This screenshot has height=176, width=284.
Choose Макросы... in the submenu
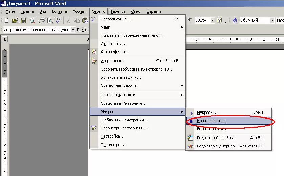[x=229, y=112]
